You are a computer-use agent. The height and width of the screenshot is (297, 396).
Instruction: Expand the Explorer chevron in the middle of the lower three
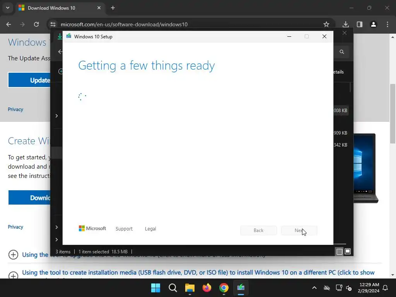coord(56,227)
